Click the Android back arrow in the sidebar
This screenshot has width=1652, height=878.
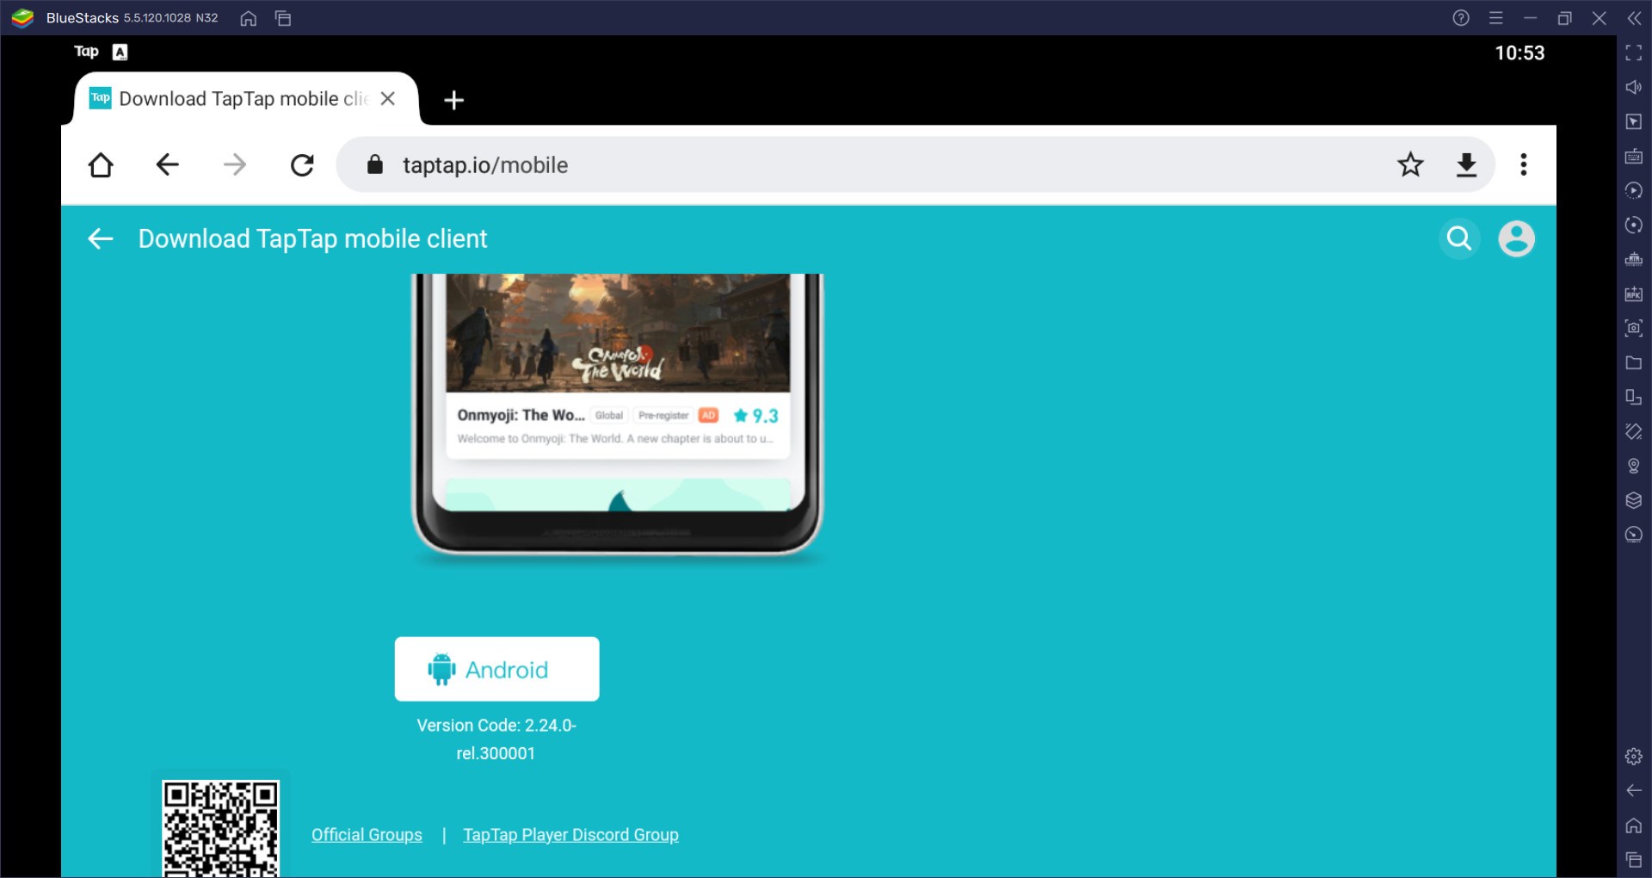1634,790
